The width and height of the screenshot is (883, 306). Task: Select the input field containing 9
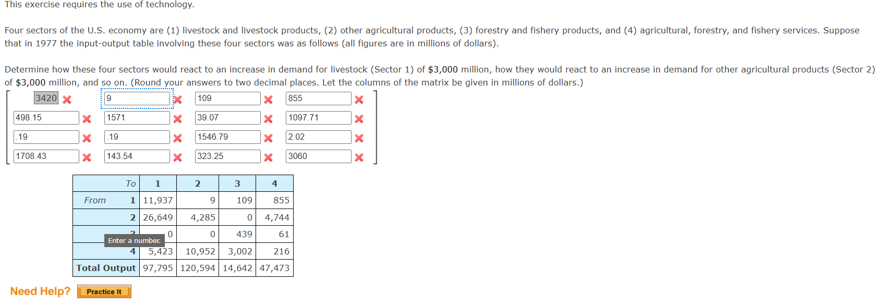pyautogui.click(x=137, y=98)
